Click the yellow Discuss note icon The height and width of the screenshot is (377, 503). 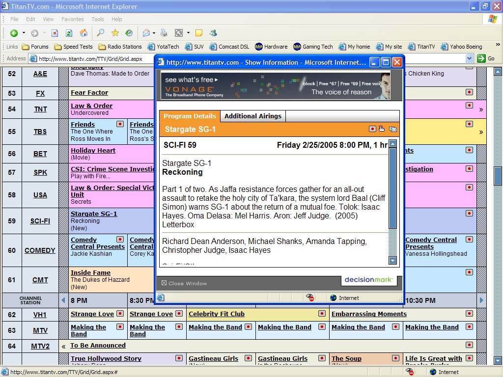[x=199, y=33]
